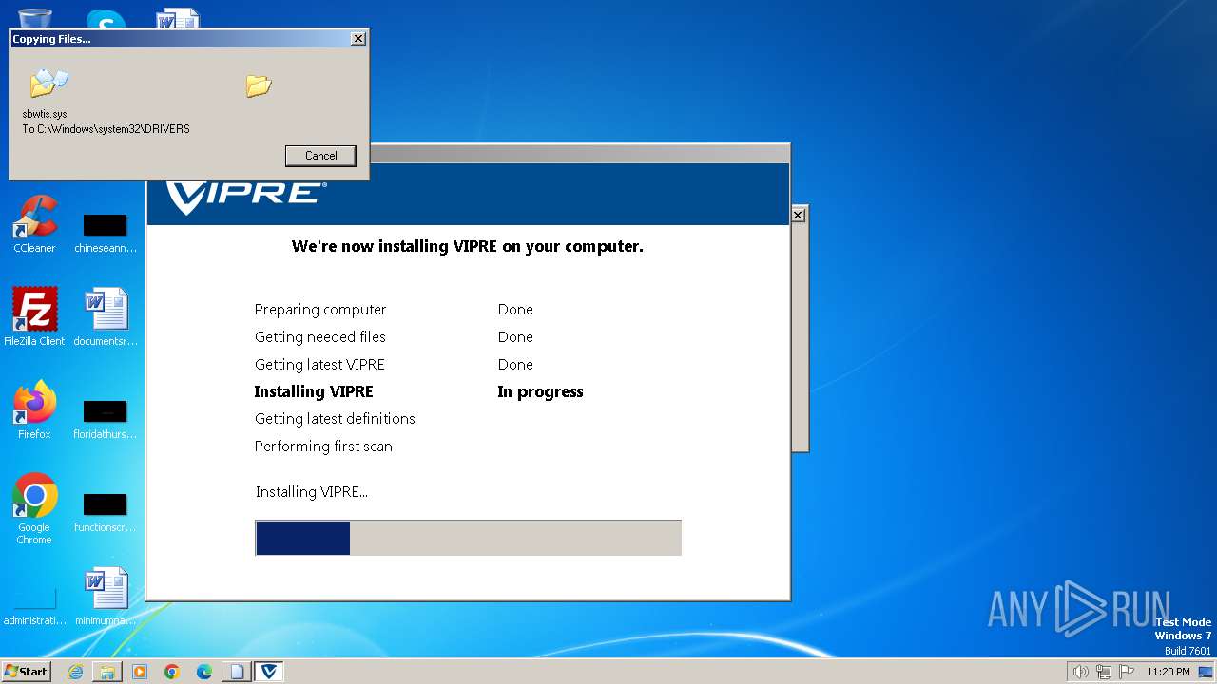
Task: Open Windows Explorer from taskbar
Action: tap(107, 671)
